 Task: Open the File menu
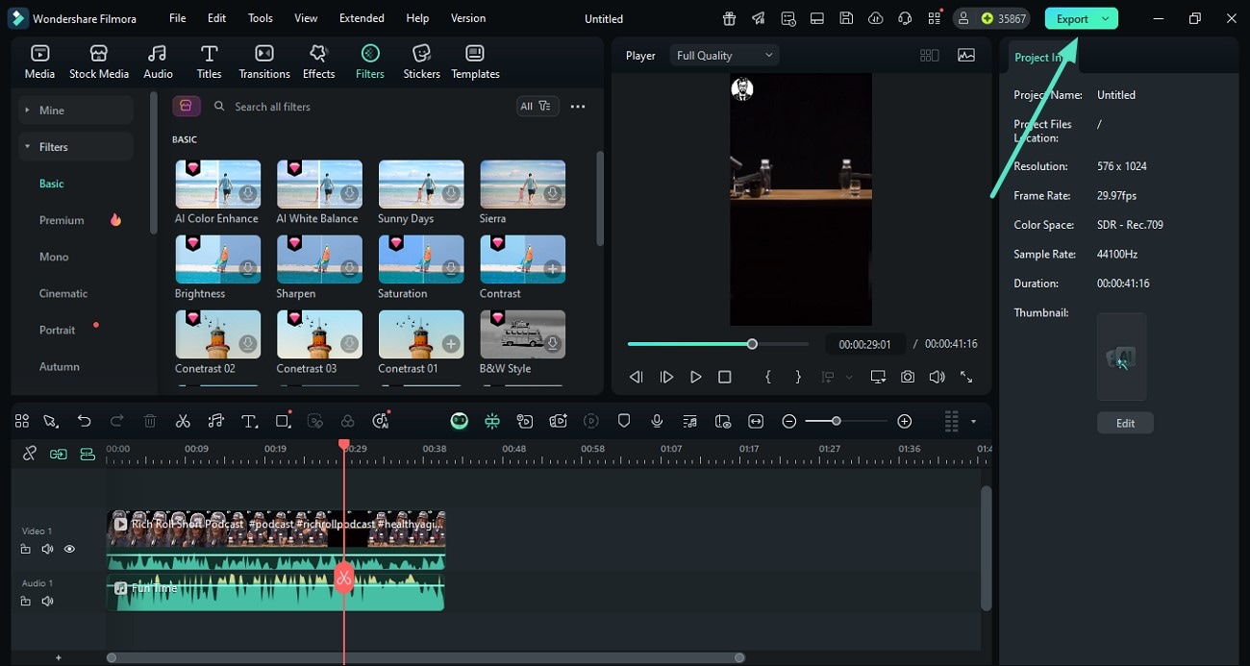click(x=178, y=18)
